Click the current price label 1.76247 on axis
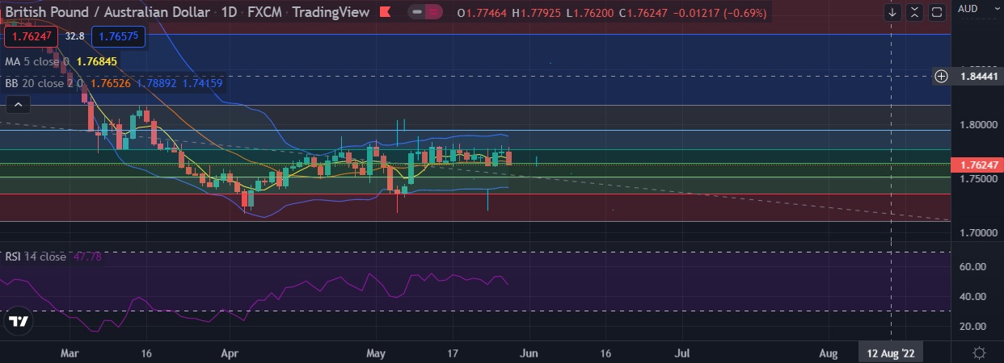The width and height of the screenshot is (1004, 363). pyautogui.click(x=977, y=165)
